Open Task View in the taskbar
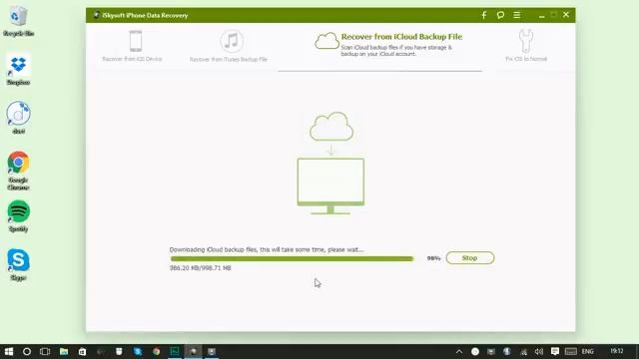The image size is (639, 359). tap(45, 351)
